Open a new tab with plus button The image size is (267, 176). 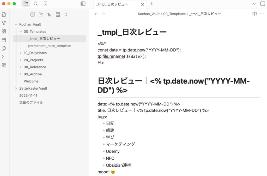click(152, 4)
